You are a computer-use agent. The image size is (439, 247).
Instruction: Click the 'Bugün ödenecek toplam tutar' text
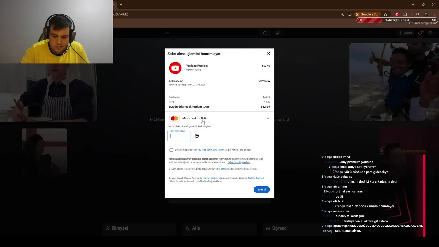pos(189,107)
